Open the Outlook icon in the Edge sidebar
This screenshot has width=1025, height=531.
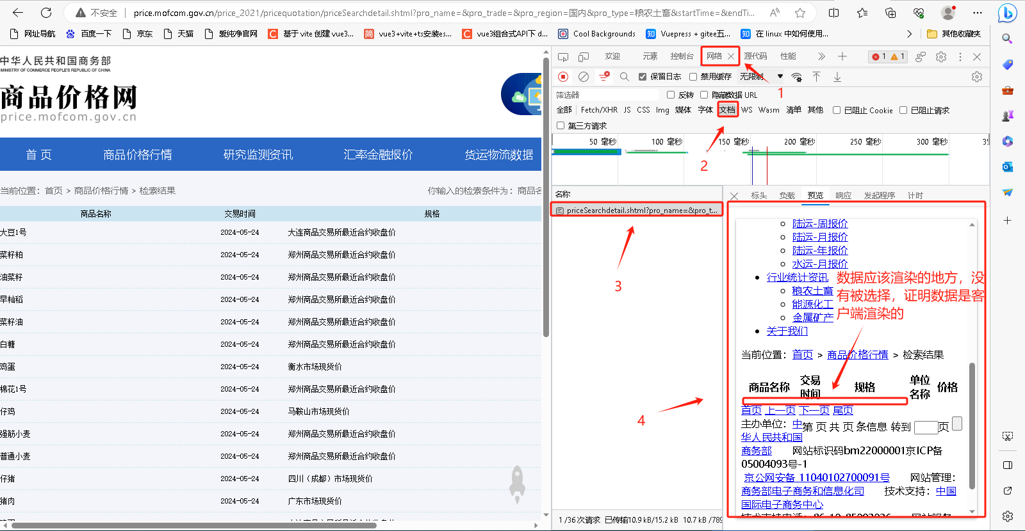pos(1008,166)
